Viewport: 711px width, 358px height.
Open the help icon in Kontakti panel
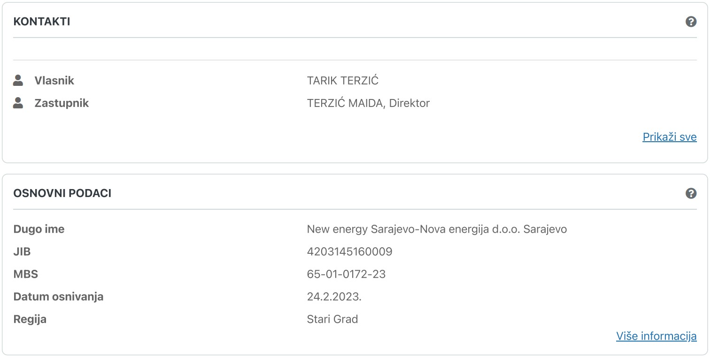point(691,22)
